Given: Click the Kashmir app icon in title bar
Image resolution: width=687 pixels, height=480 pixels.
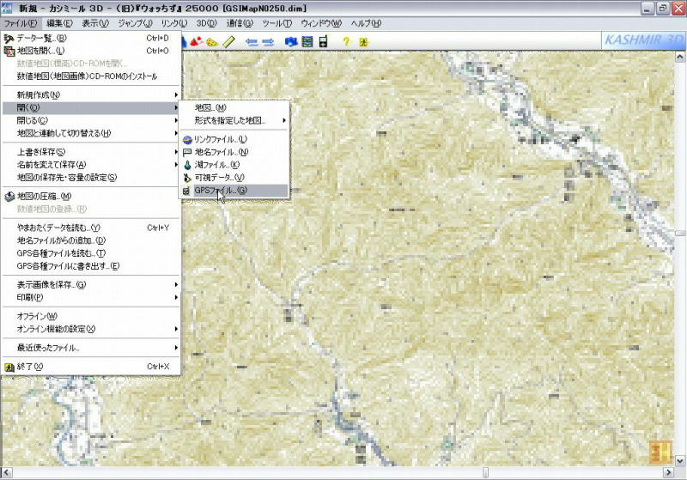Looking at the screenshot, I should [7, 8].
